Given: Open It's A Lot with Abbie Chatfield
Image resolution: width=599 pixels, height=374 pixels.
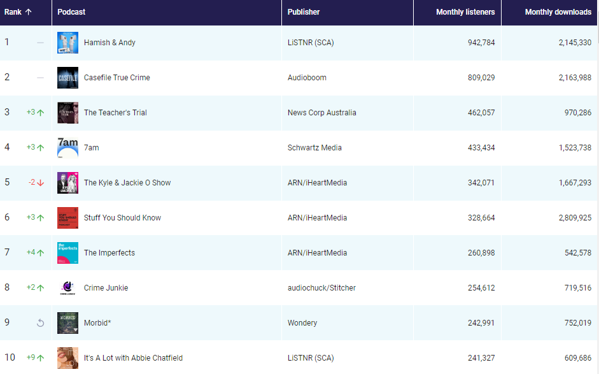Looking at the screenshot, I should pos(133,358).
